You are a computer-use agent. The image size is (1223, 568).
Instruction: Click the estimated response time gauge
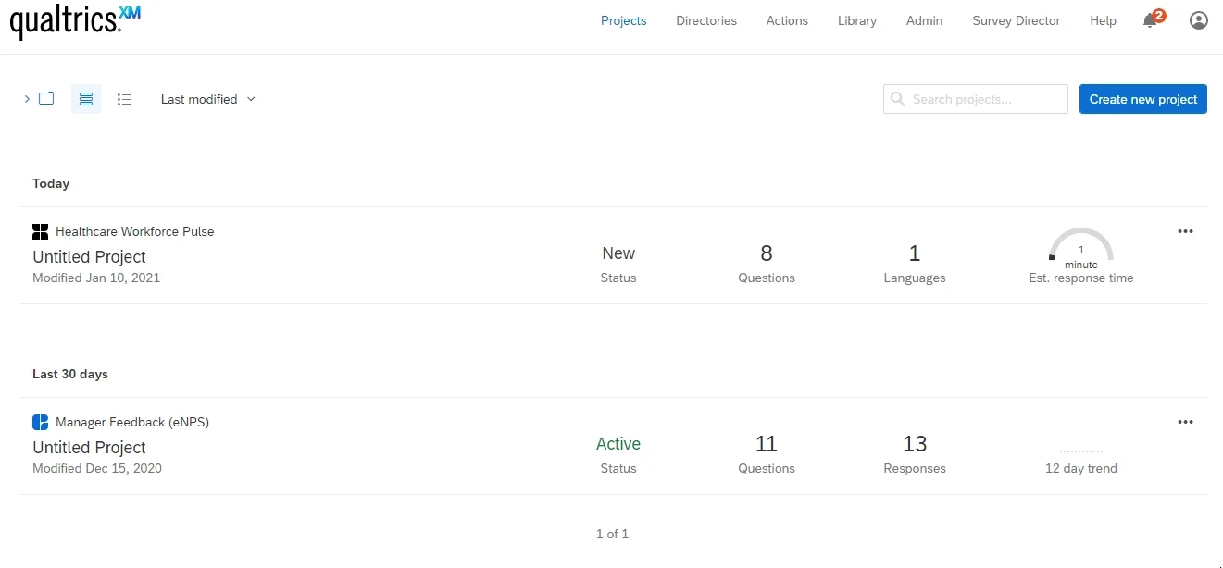1081,248
